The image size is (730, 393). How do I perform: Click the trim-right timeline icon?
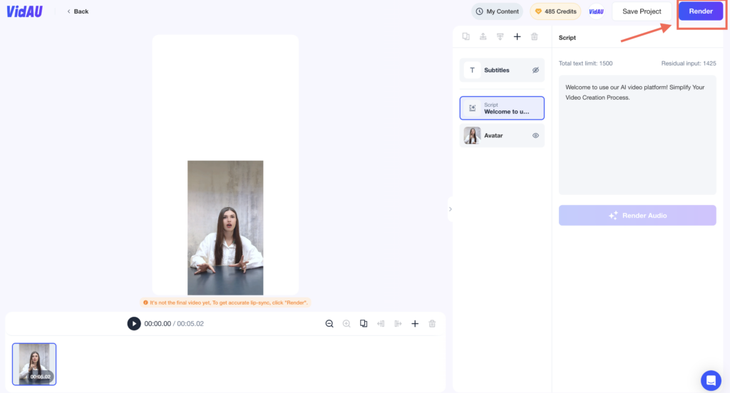pyautogui.click(x=398, y=324)
